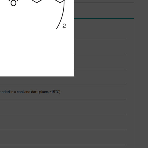Click the word 'cool' in storage note

20,92
